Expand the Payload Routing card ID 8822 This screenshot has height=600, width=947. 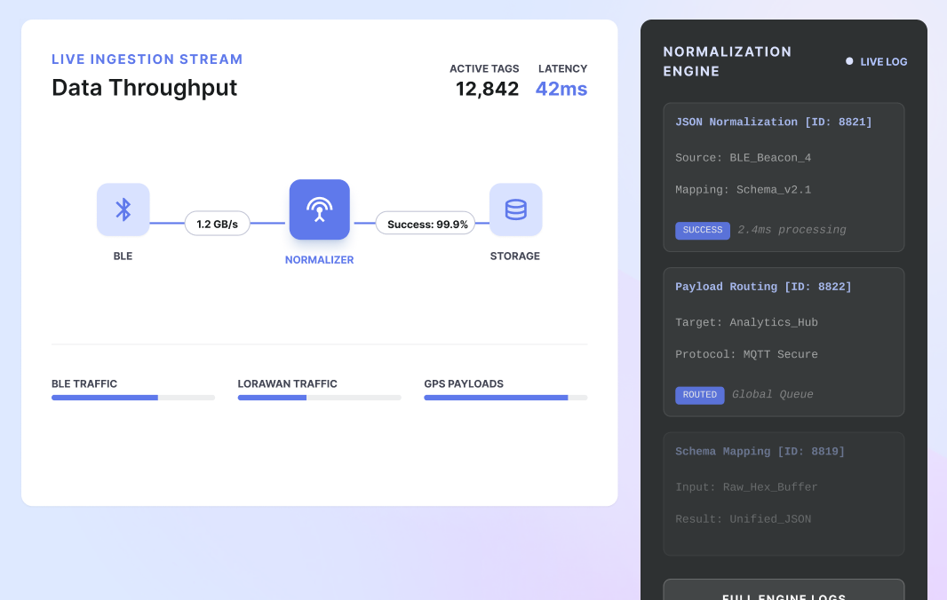click(784, 342)
